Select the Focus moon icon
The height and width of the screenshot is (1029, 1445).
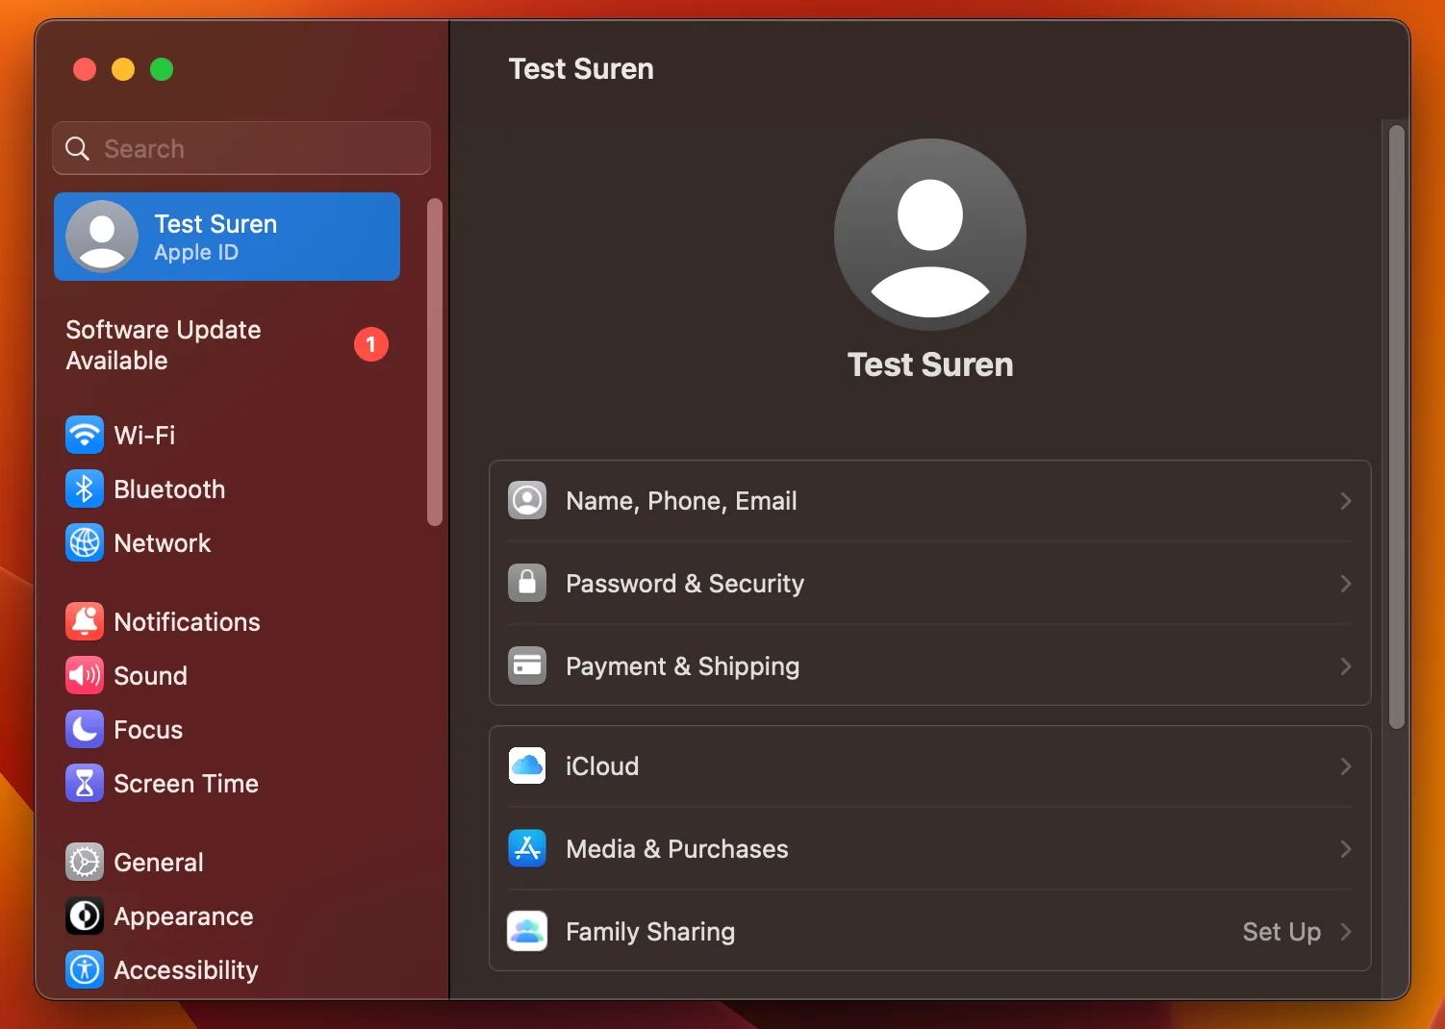(85, 729)
